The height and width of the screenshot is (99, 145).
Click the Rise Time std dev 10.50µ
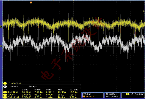click(74, 92)
